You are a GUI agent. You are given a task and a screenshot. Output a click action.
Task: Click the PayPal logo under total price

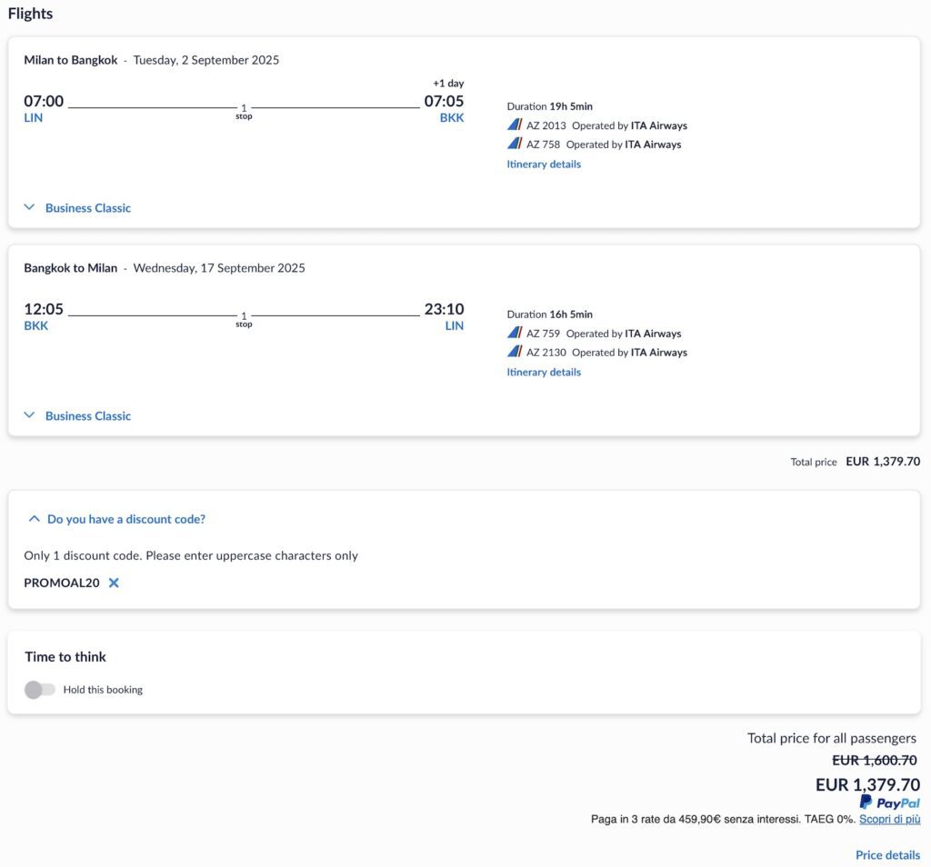889,802
